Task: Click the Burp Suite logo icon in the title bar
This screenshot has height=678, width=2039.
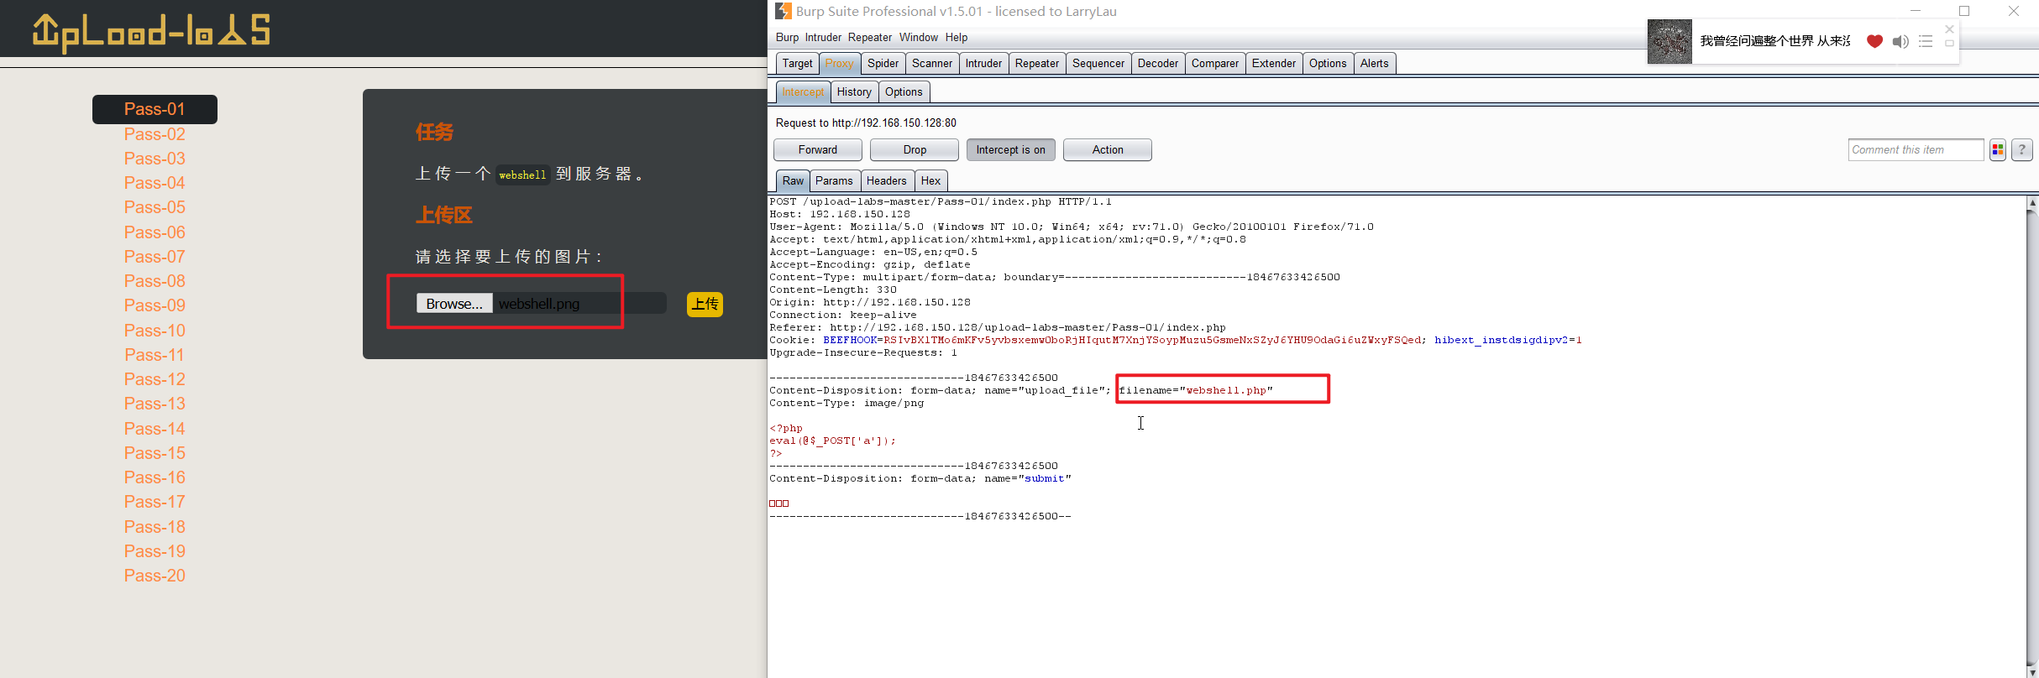Action: (784, 11)
